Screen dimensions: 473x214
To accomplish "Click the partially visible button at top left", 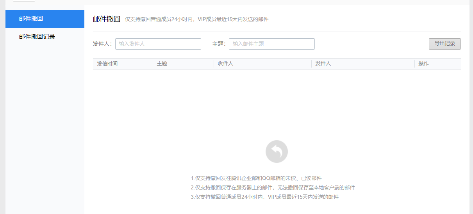I will coord(24,1).
